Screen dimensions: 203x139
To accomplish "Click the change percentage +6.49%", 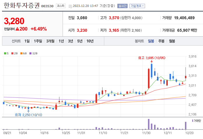I will tap(38, 29).
